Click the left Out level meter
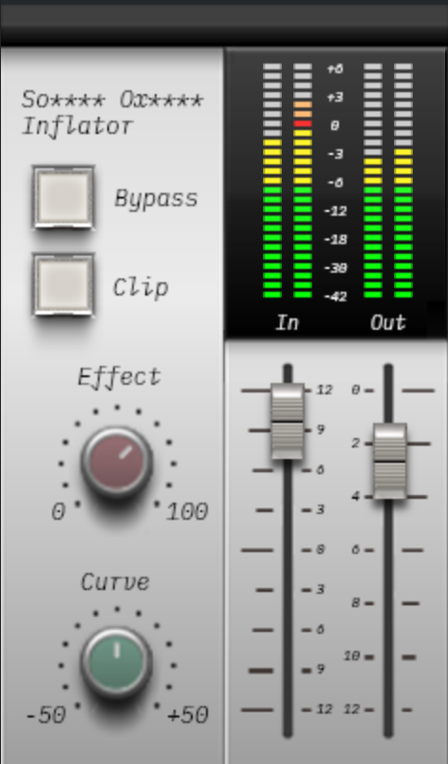Viewport: 448px width, 764px height. [373, 181]
